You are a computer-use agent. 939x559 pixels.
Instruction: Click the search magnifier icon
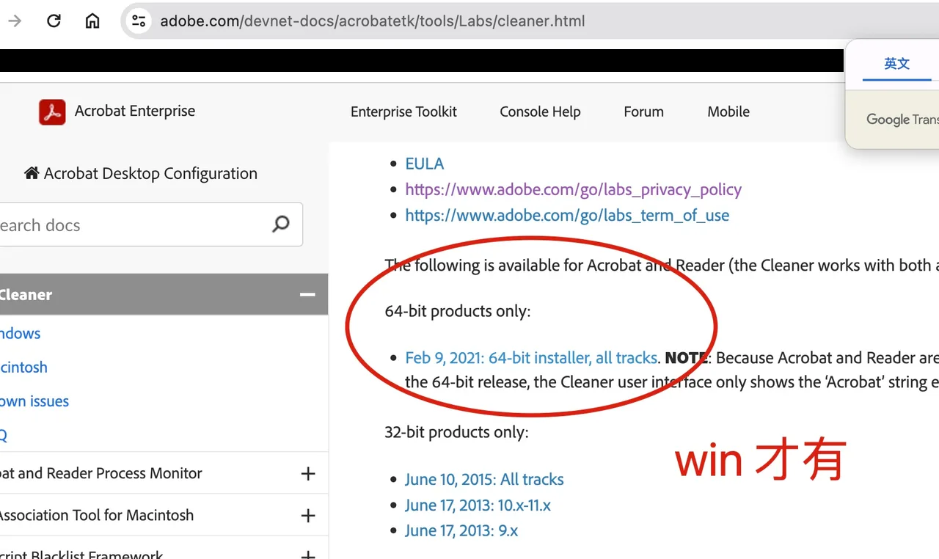tap(281, 224)
